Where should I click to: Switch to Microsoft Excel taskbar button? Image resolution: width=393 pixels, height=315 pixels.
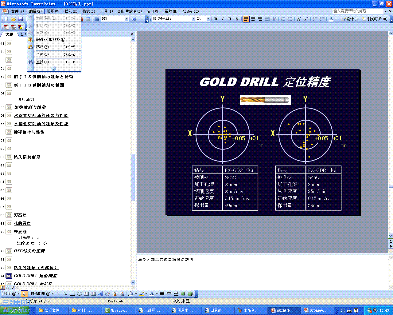pos(118,310)
